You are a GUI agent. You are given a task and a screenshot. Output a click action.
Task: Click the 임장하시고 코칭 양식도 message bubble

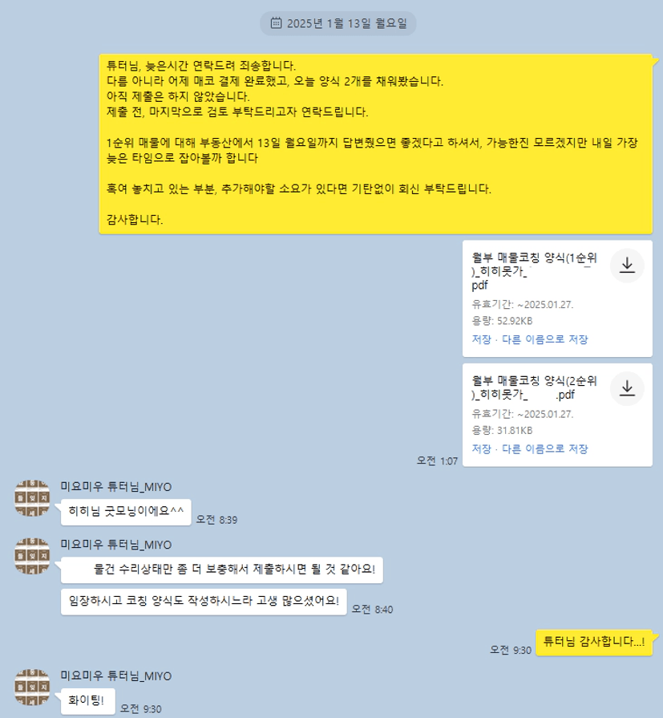click(x=204, y=602)
